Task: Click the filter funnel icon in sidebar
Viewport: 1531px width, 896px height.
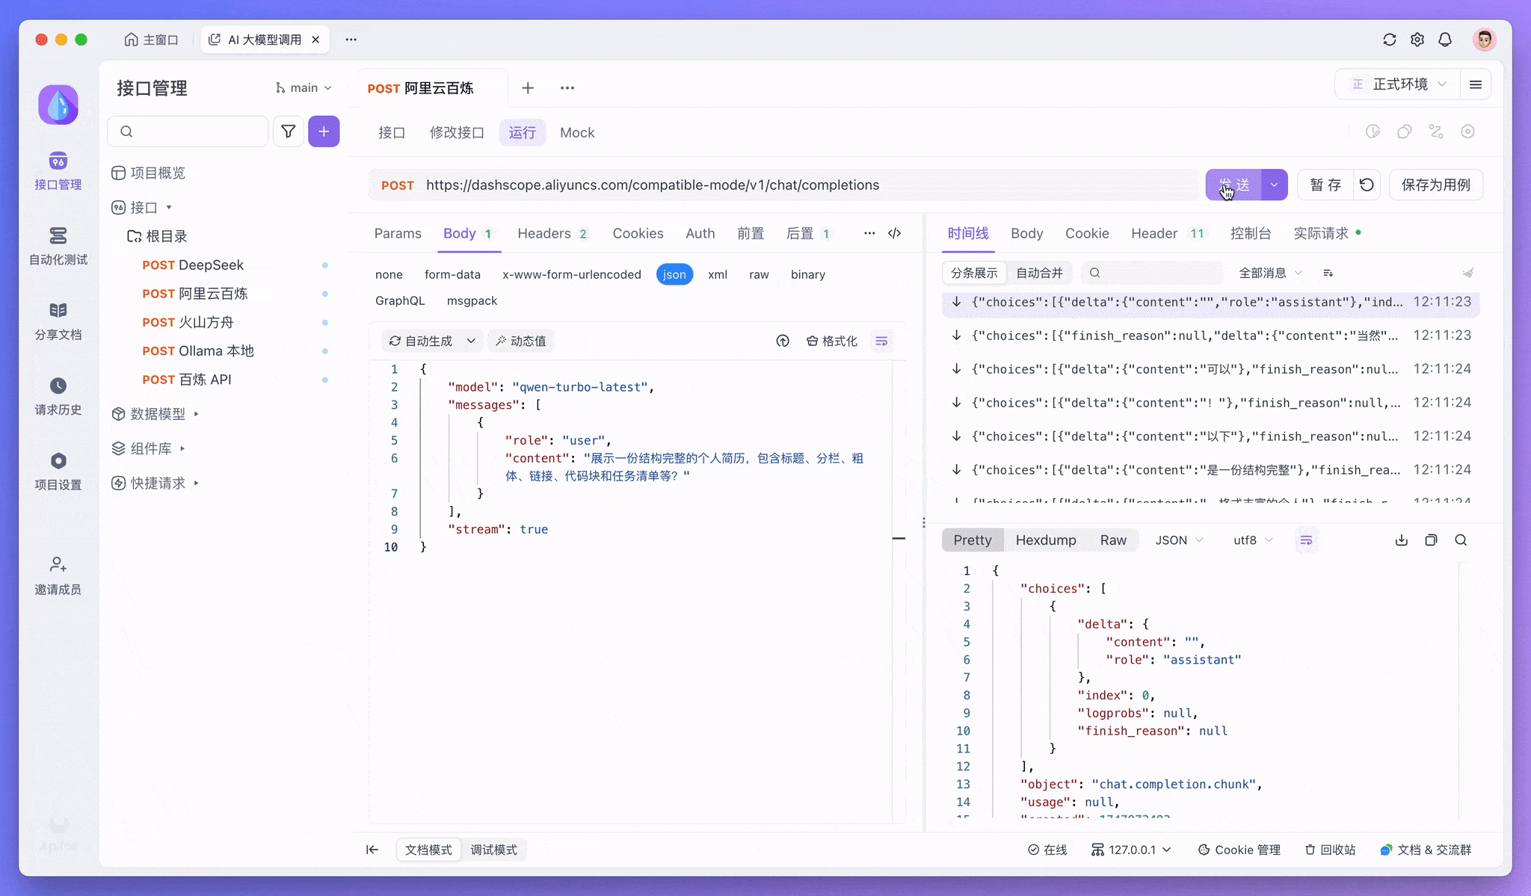Action: click(x=288, y=132)
